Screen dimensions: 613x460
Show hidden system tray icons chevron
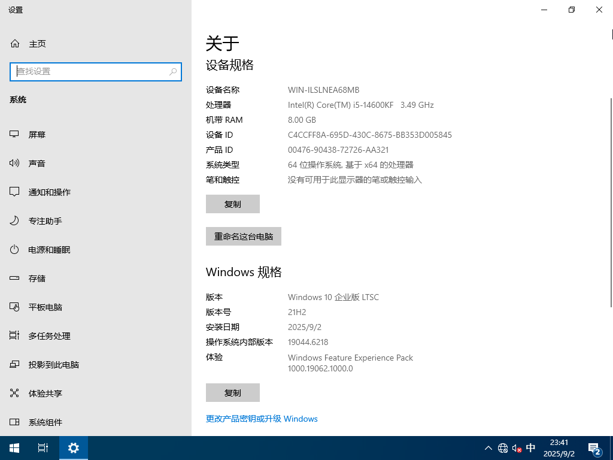(488, 448)
